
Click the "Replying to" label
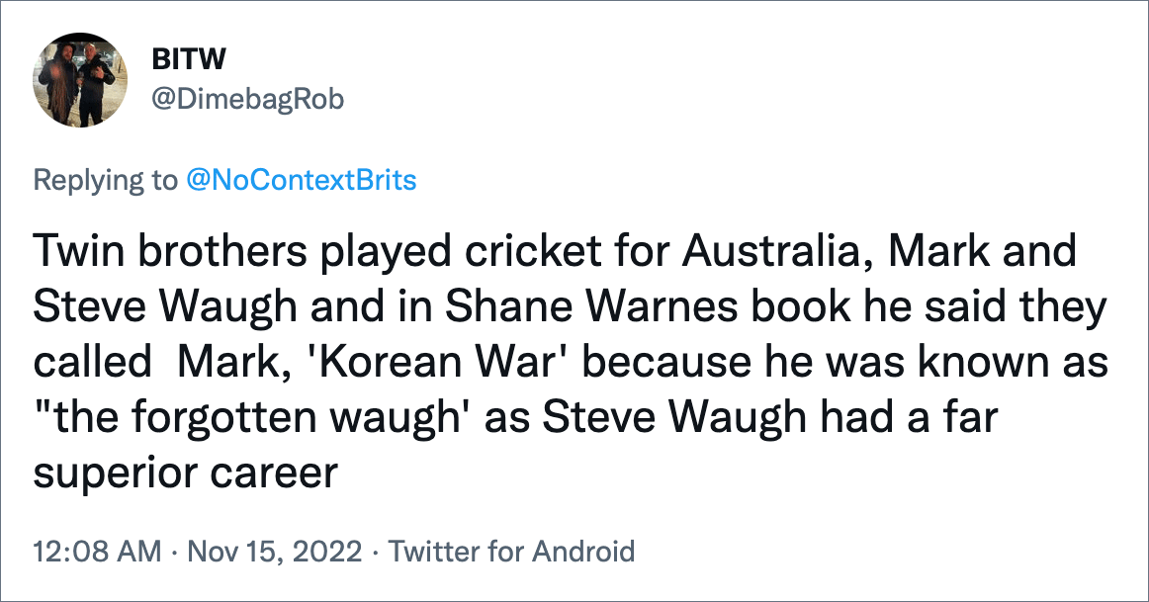tap(106, 181)
